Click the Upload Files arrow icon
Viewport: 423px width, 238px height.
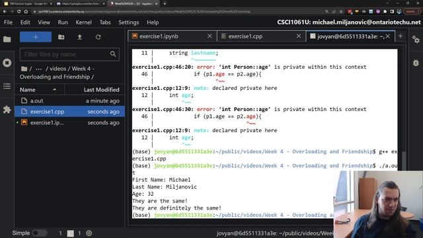(79, 37)
